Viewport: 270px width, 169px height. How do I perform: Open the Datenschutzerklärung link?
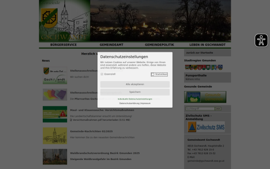pos(129,103)
